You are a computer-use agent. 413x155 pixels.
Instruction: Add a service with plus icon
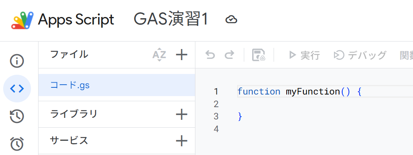click(x=181, y=141)
